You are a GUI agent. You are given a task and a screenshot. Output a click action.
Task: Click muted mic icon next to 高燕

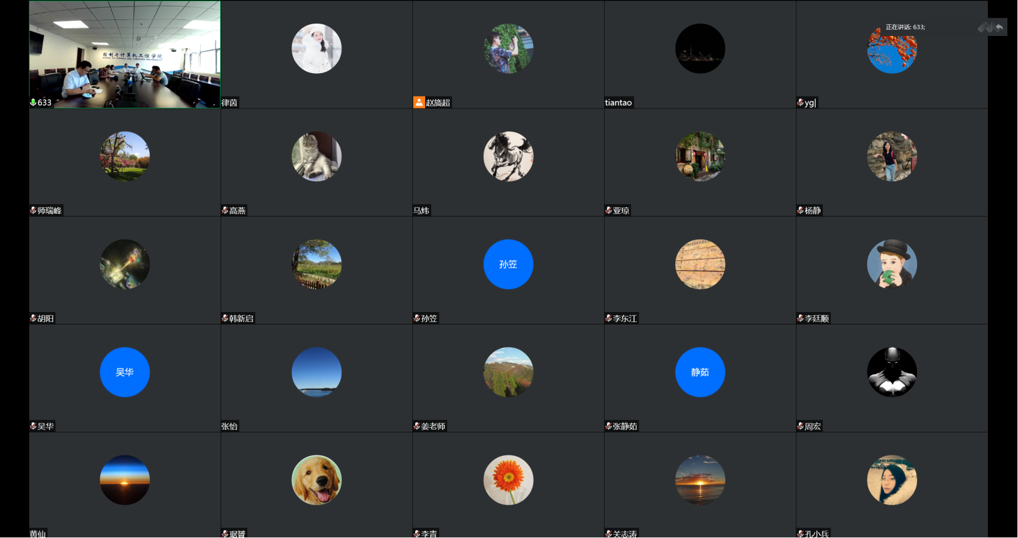[x=225, y=211]
